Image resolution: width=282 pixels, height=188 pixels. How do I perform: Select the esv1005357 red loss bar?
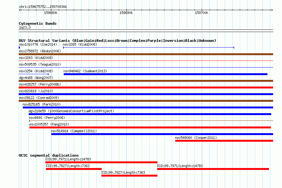tap(150, 127)
